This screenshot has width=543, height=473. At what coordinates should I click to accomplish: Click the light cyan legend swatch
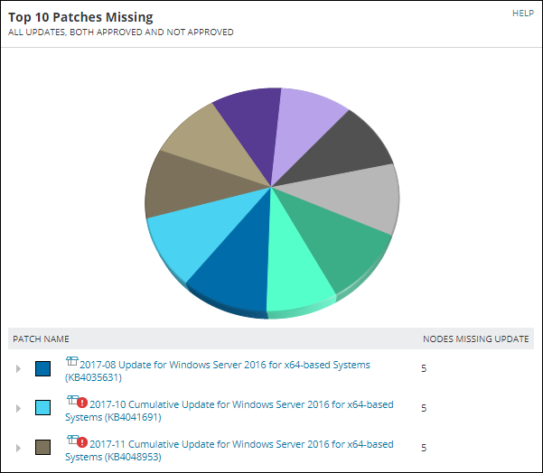click(x=42, y=408)
